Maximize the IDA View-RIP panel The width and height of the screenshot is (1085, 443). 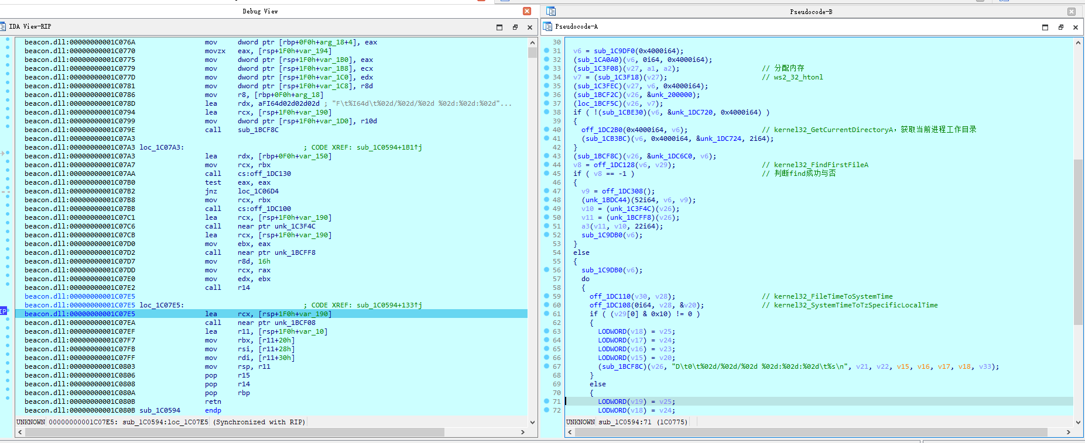[499, 27]
